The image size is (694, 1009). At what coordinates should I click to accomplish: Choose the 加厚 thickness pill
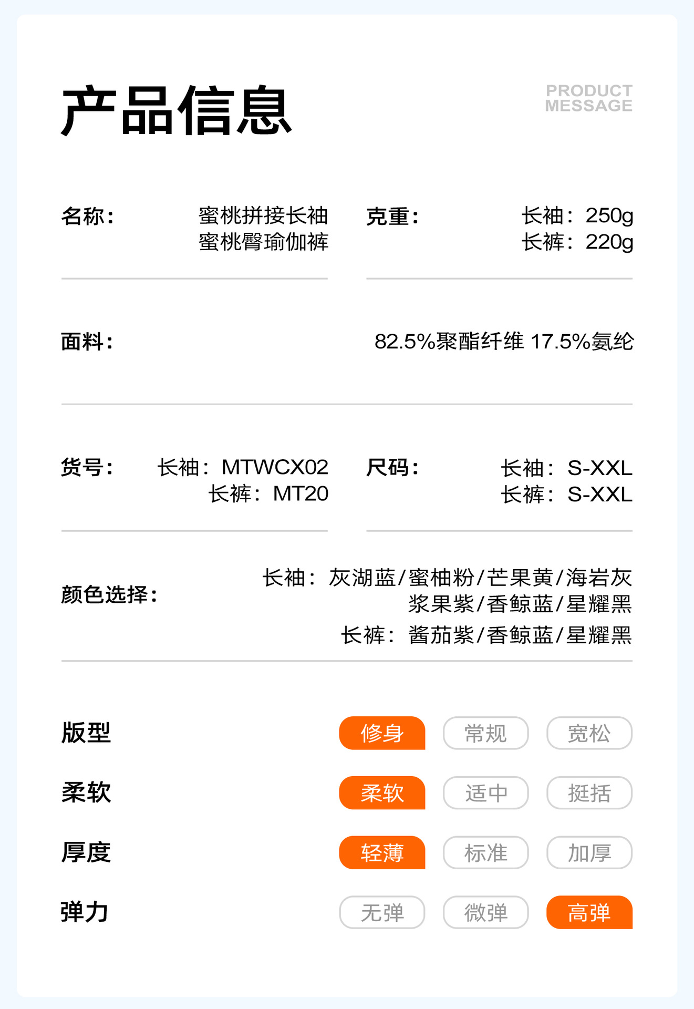[x=589, y=852]
